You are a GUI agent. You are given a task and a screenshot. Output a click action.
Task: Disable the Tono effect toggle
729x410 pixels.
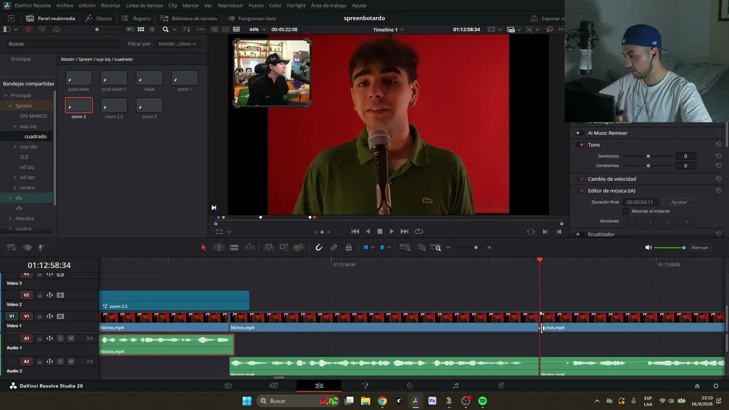[x=581, y=145]
